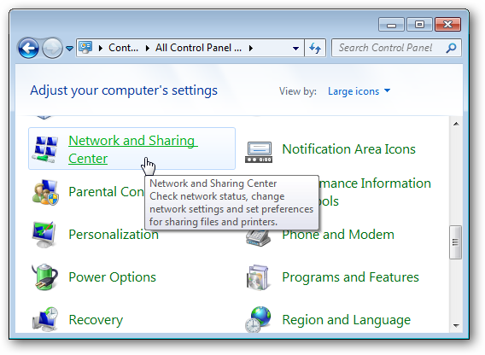Click the Programs and Features icon
The height and width of the screenshot is (355, 485).
[258, 277]
